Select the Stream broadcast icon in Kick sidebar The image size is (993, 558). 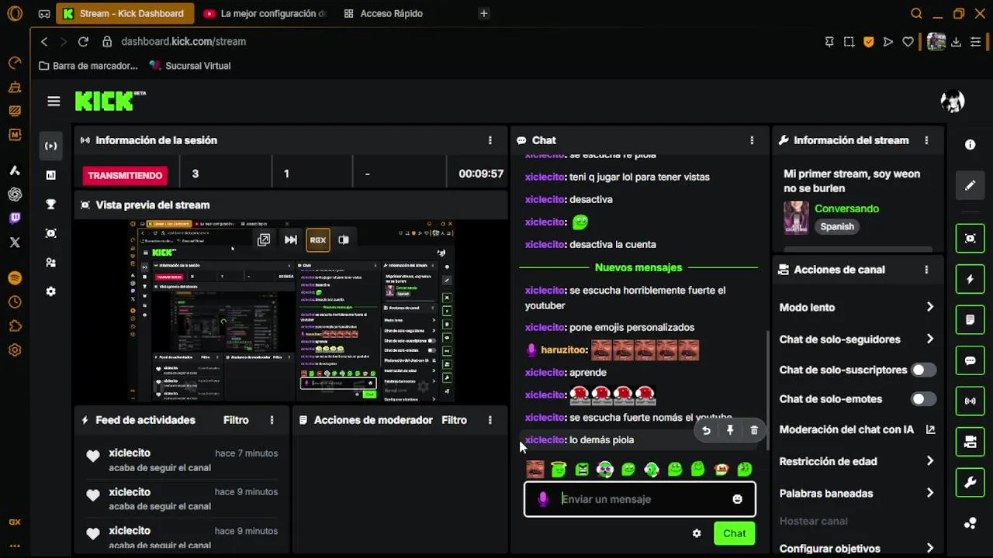point(51,146)
